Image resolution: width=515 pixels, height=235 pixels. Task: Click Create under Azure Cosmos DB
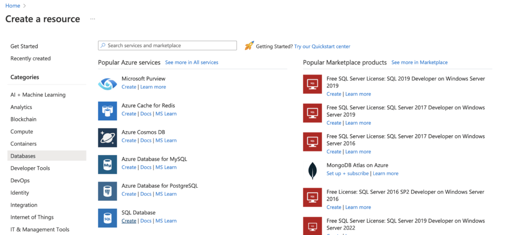pos(129,140)
